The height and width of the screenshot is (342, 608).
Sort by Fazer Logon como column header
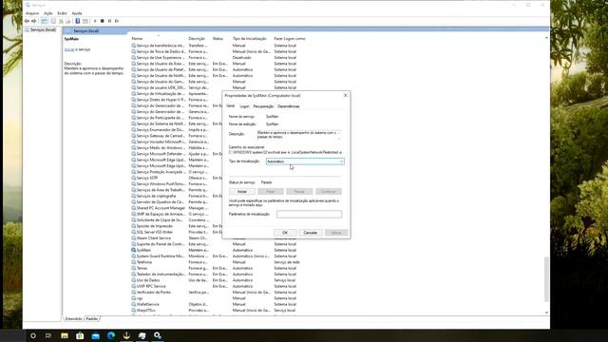[x=290, y=39]
